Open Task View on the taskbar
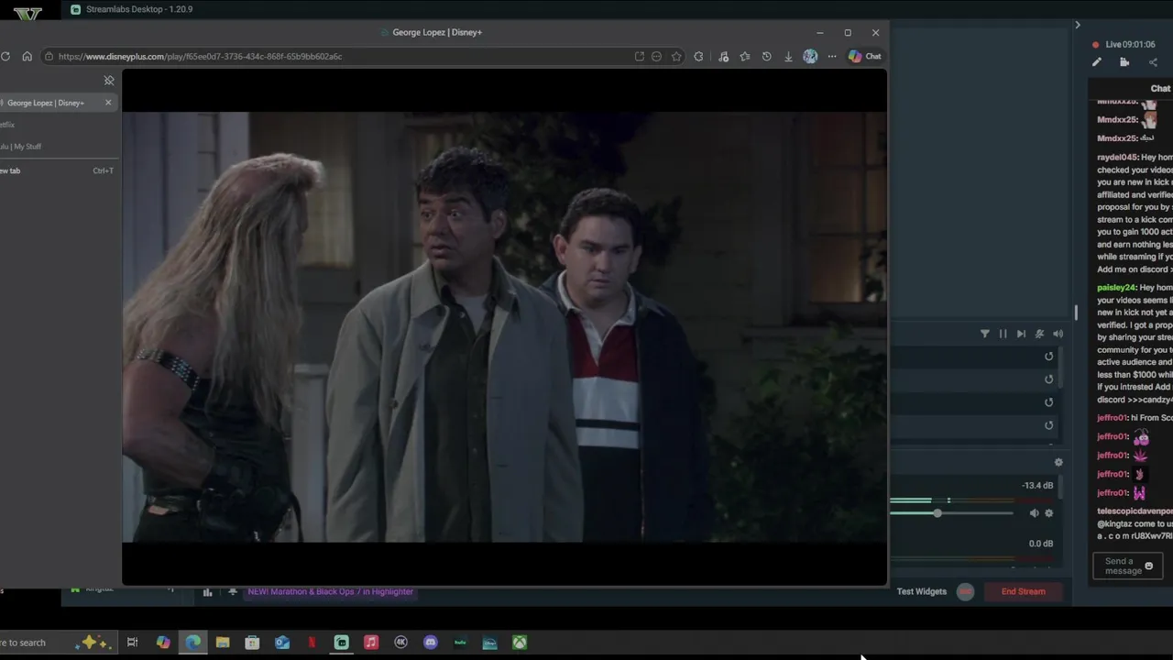Screen dimensions: 1173x660 [x=132, y=643]
